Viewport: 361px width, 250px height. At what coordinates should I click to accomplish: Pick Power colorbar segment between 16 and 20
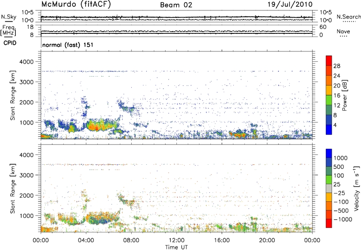(x=329, y=90)
